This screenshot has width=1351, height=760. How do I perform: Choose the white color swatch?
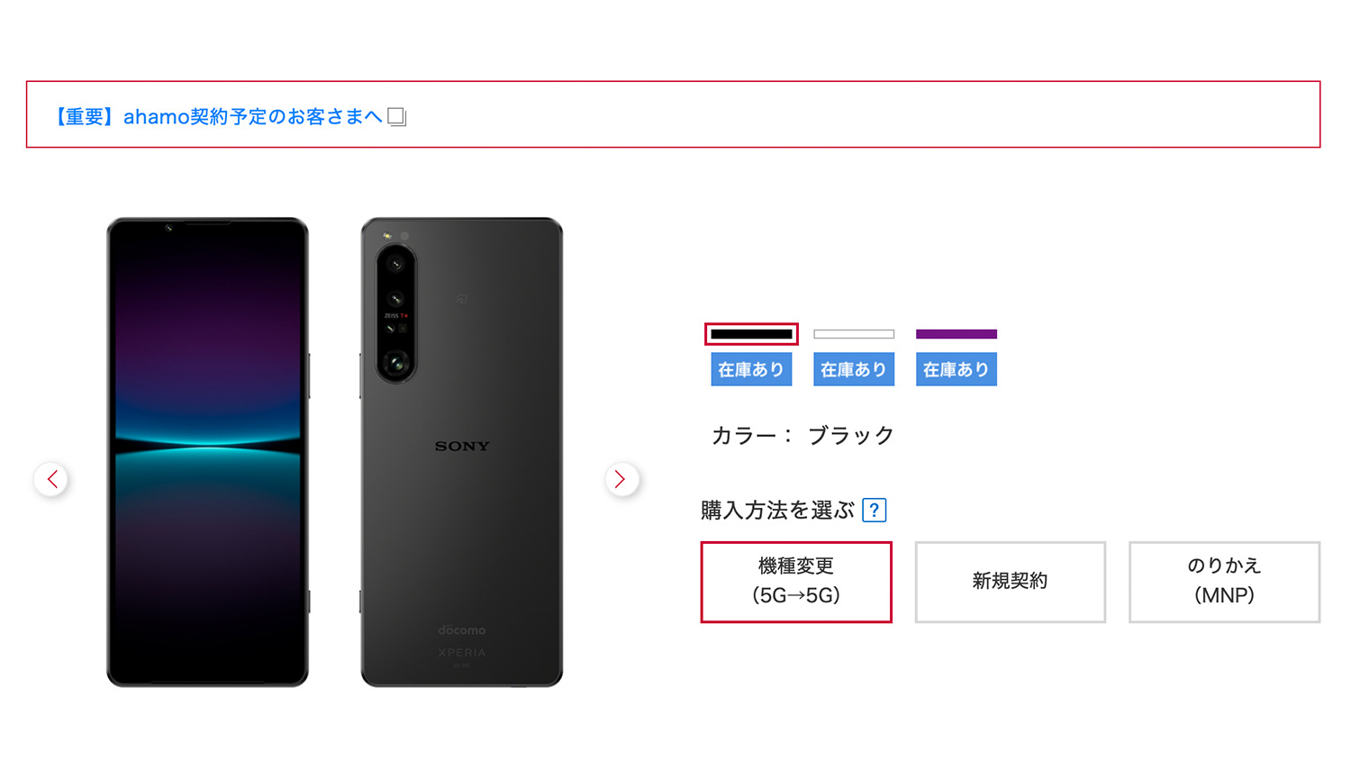pos(854,334)
